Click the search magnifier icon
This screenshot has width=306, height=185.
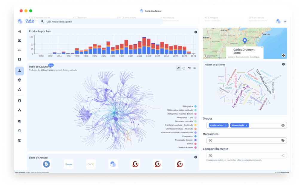coord(42,22)
